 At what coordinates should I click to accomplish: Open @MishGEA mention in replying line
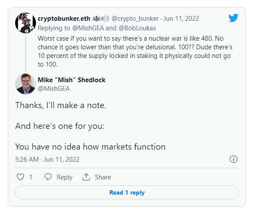pos(88,28)
